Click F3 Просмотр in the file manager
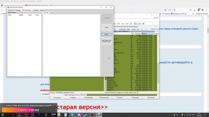209x117 pixels. pos(57,97)
